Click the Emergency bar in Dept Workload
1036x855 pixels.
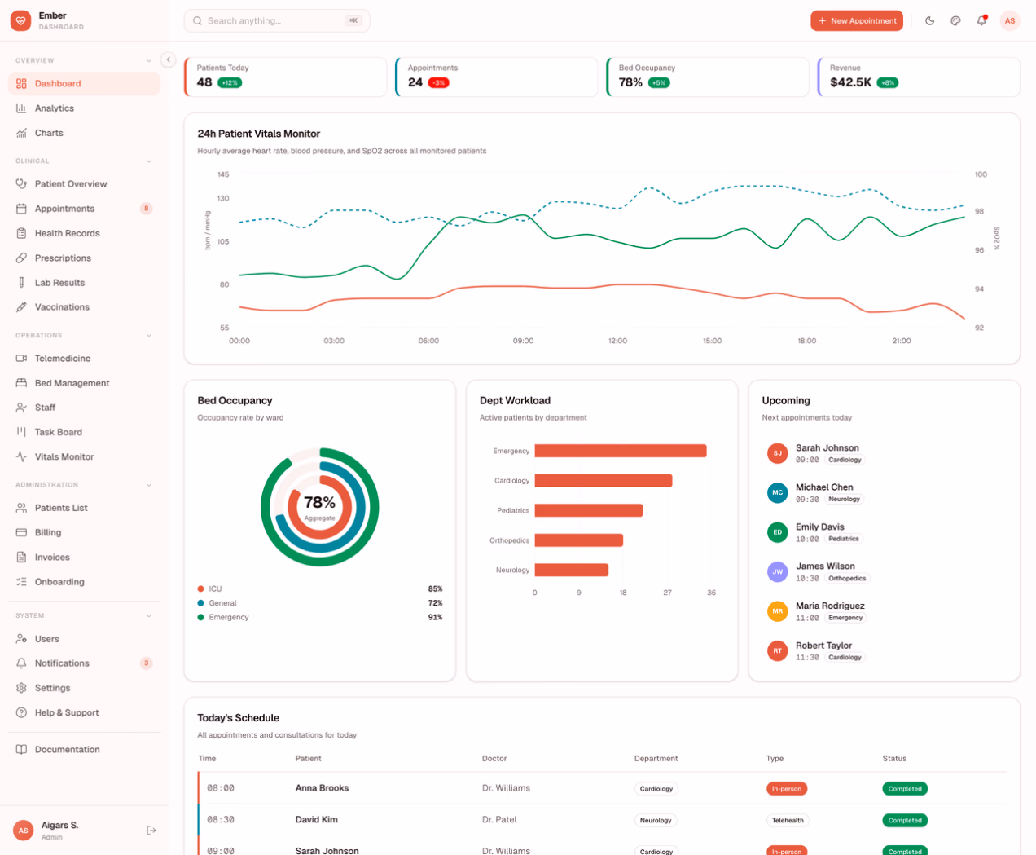(x=621, y=451)
